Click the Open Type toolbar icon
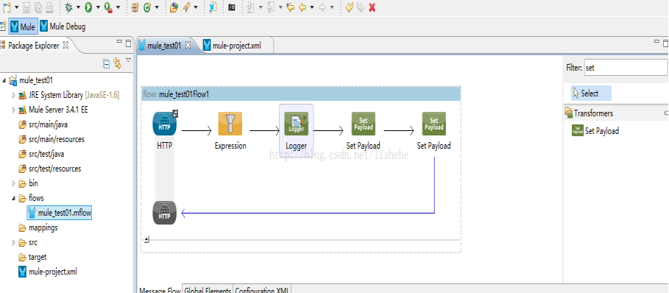Viewport: 669px width, 293px height. point(174,7)
